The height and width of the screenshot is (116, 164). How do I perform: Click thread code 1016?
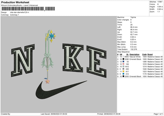pyautogui.click(x=145, y=64)
